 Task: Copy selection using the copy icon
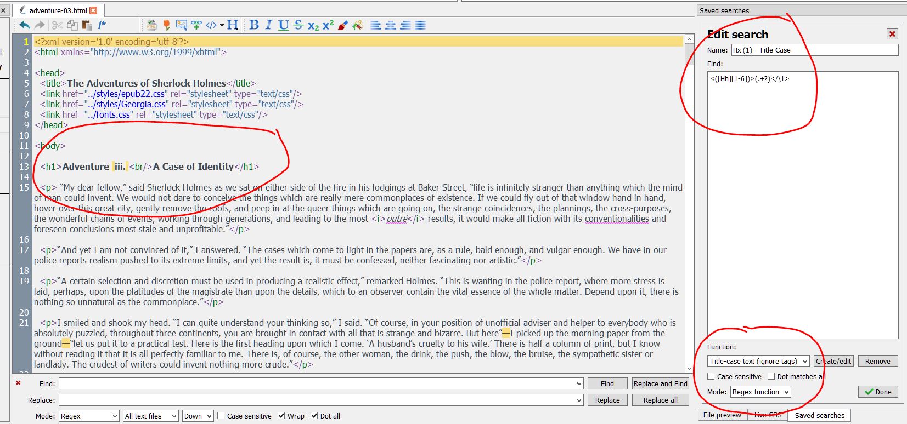click(x=72, y=25)
